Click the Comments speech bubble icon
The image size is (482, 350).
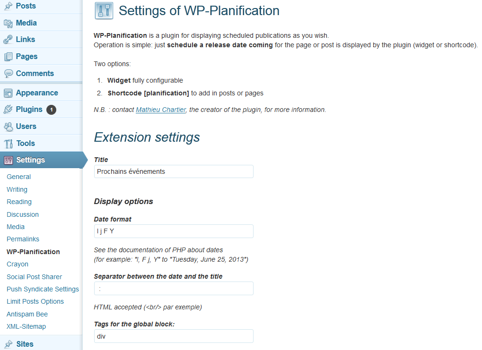(x=9, y=73)
